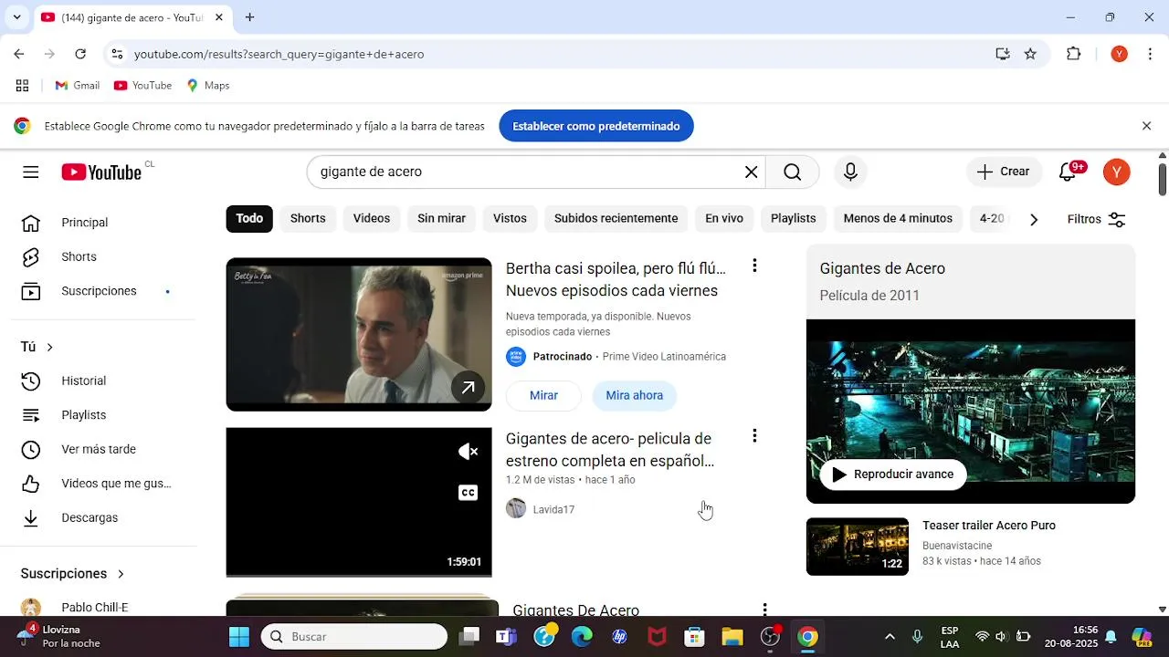The image size is (1169, 657).
Task: Reload the current page
Action: (x=80, y=54)
